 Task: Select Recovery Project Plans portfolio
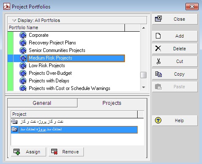[x=53, y=43]
